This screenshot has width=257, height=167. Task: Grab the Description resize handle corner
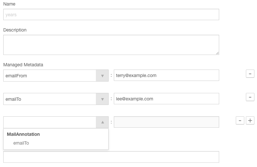[217, 53]
